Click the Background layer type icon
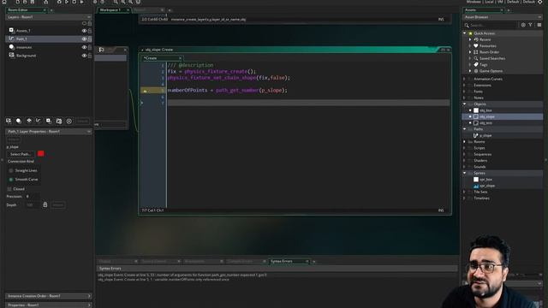This screenshot has height=308, width=548. 11,55
